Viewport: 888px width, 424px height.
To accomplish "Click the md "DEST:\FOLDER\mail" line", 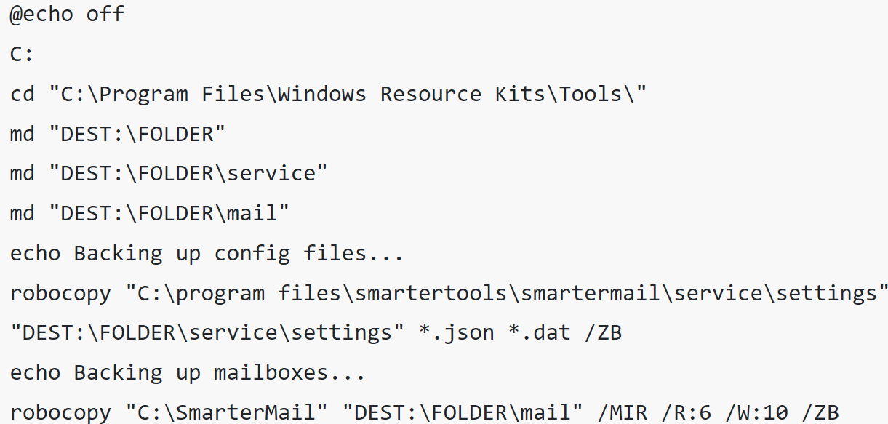I will tap(150, 214).
